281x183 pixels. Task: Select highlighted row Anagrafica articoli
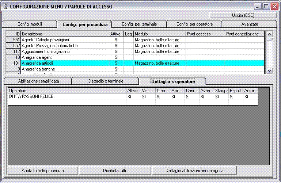pos(135,63)
